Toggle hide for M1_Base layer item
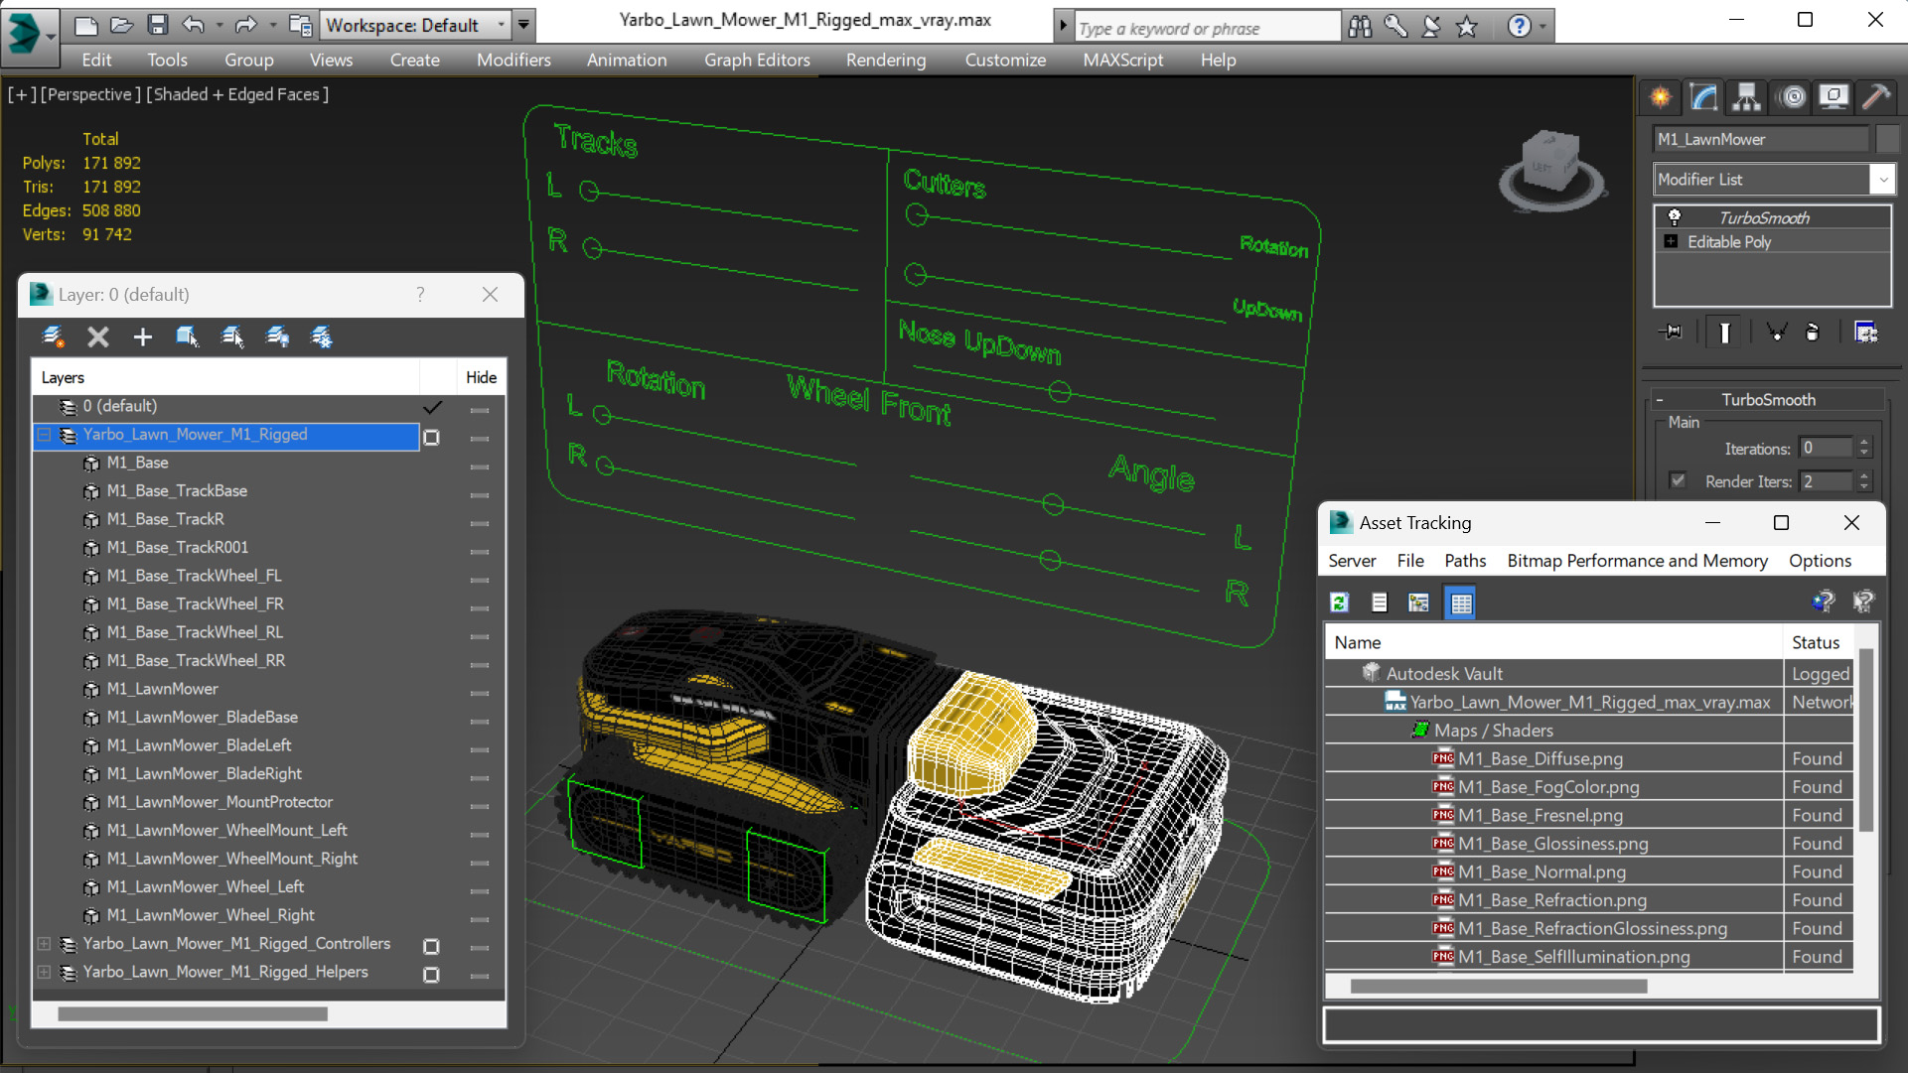The image size is (1908, 1073). point(480,466)
